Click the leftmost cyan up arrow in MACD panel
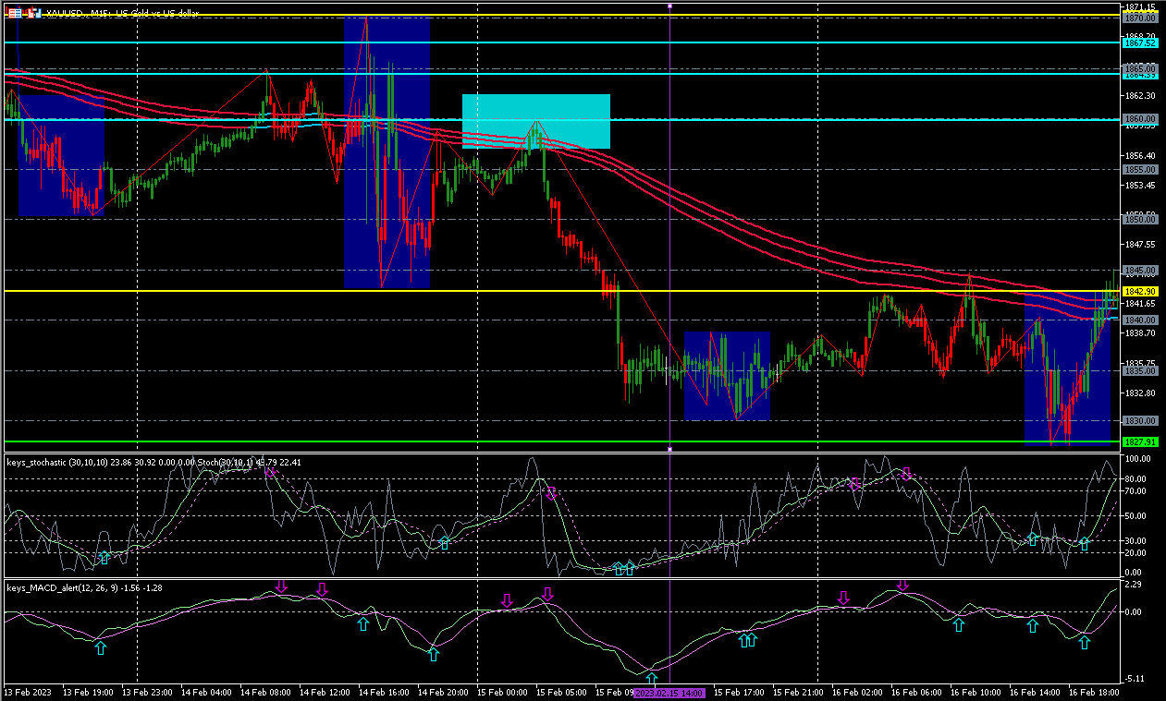The image size is (1166, 701). [100, 648]
